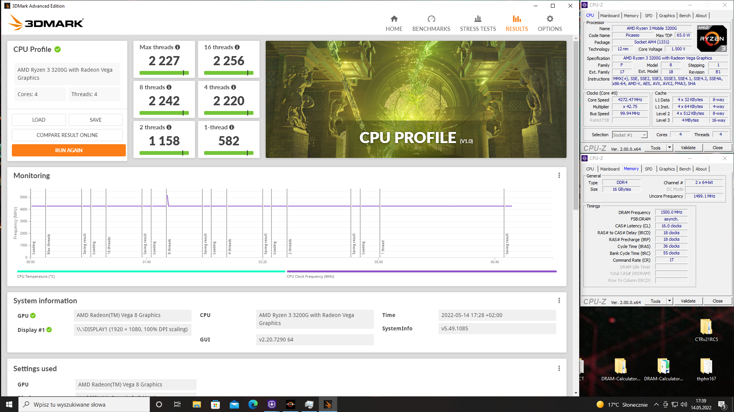Click info icon next to 4 threads

[234, 87]
